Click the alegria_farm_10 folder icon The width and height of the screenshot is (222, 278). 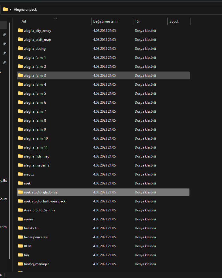click(20, 138)
